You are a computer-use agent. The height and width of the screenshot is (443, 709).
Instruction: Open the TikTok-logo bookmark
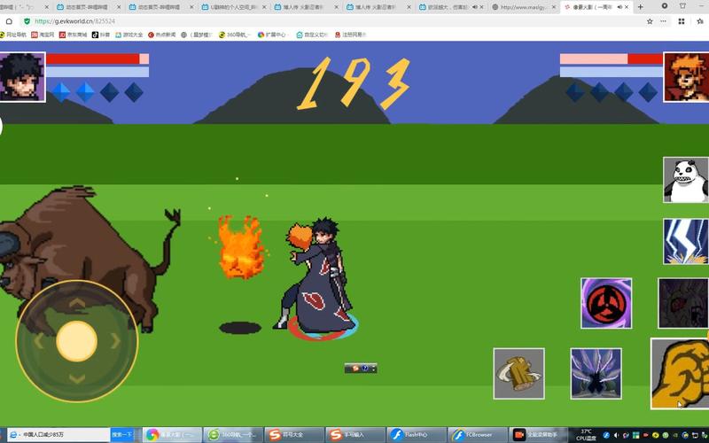101,35
